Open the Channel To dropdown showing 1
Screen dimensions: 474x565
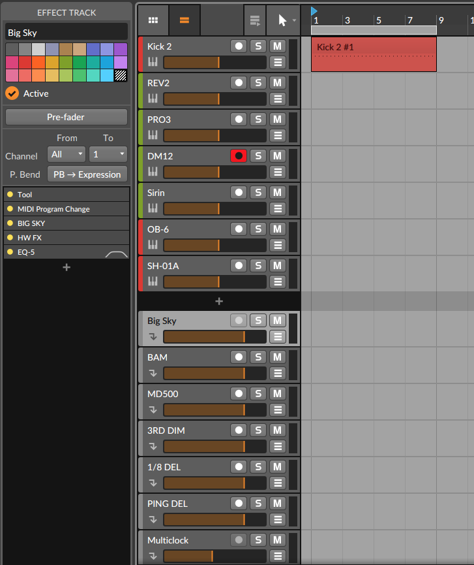coord(108,154)
